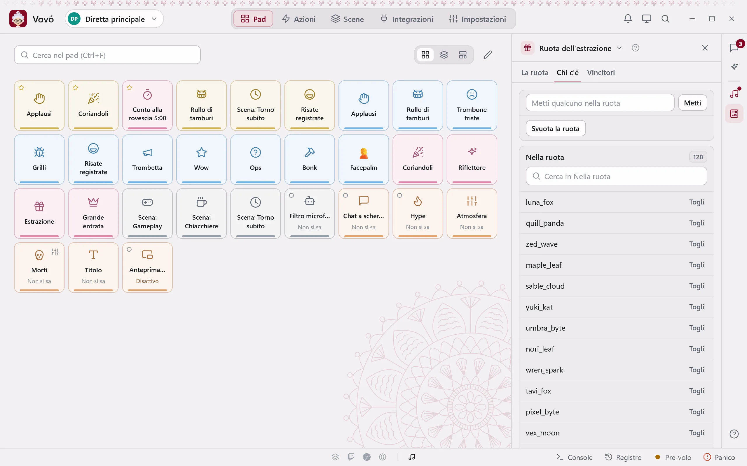Open the monitor display icon
747x466 pixels.
646,19
